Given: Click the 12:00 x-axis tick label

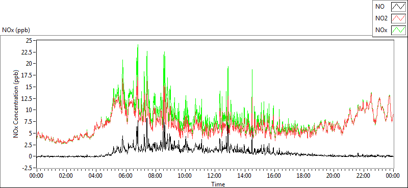Looking at the screenshot, I should pyautogui.click(x=215, y=176).
